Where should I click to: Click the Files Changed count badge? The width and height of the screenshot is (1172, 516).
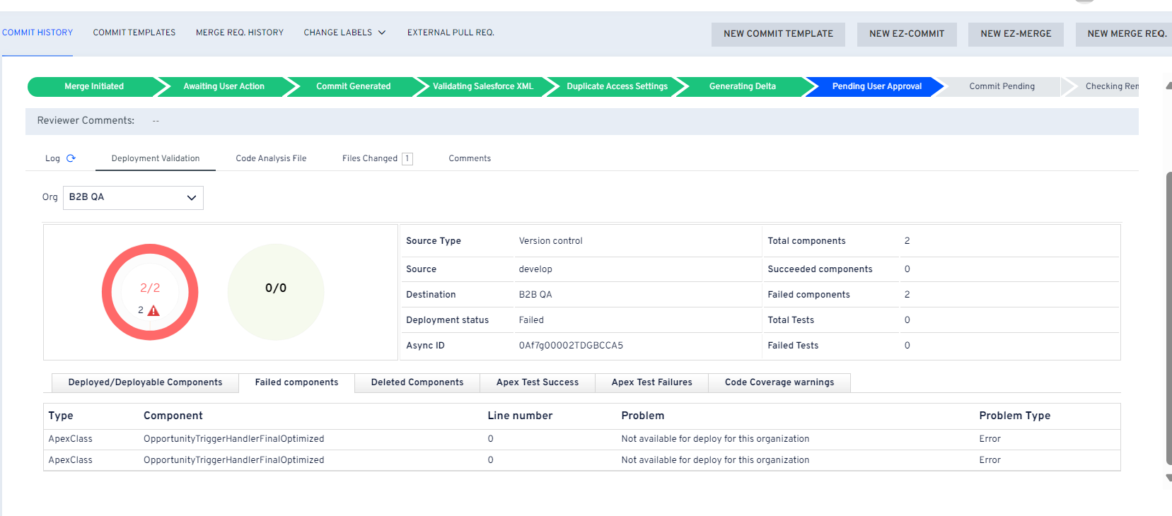coord(407,159)
